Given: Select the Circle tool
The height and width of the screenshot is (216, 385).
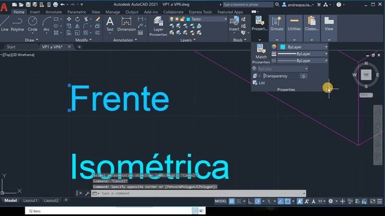Looking at the screenshot, I should [32, 24].
